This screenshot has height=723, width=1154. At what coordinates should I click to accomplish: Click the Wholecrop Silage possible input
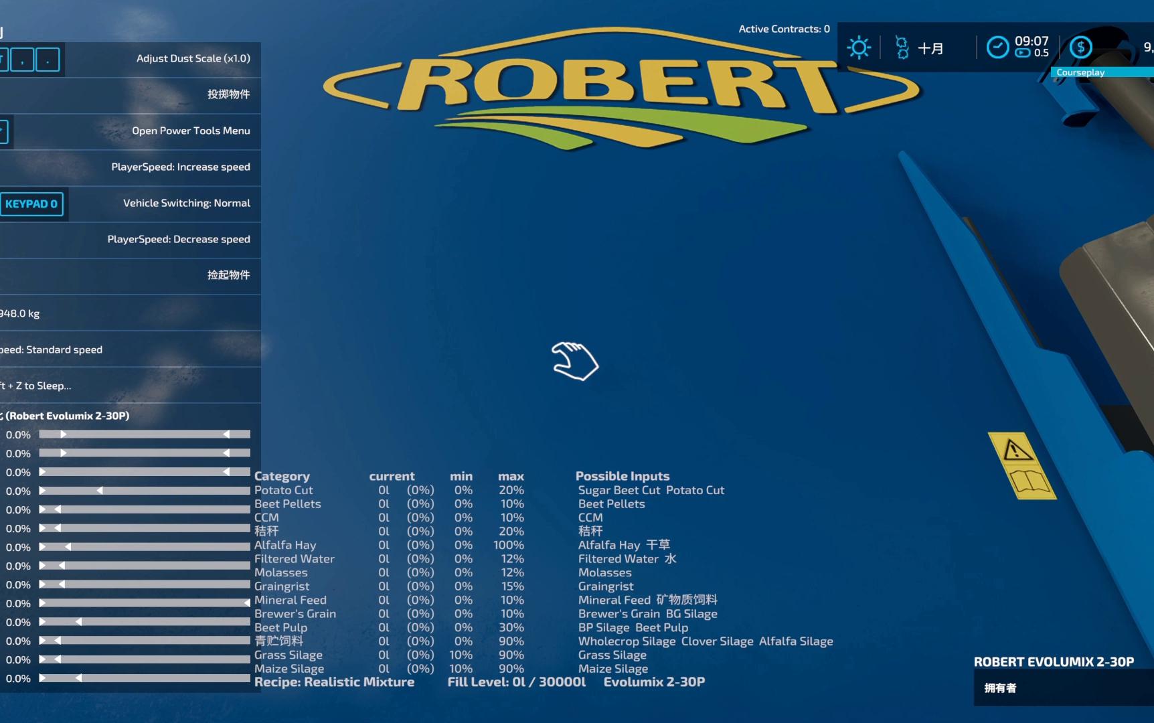[627, 641]
